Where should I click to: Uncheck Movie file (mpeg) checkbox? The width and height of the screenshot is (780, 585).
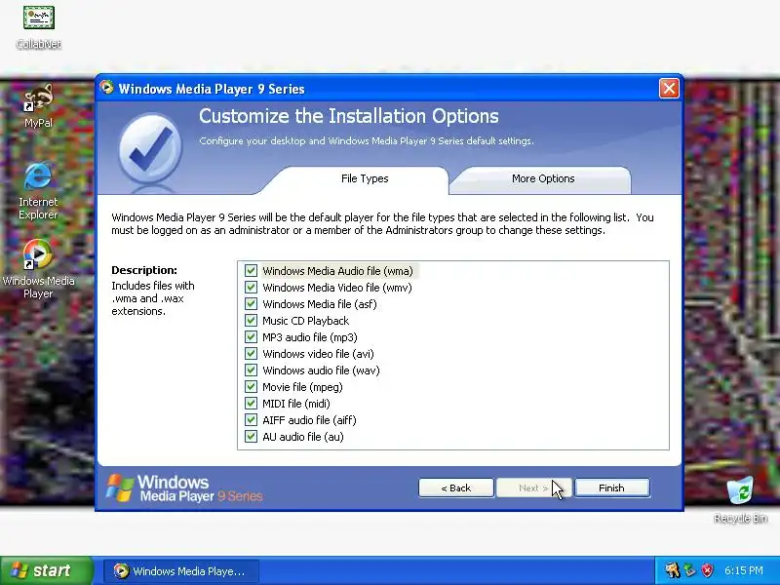pos(251,387)
